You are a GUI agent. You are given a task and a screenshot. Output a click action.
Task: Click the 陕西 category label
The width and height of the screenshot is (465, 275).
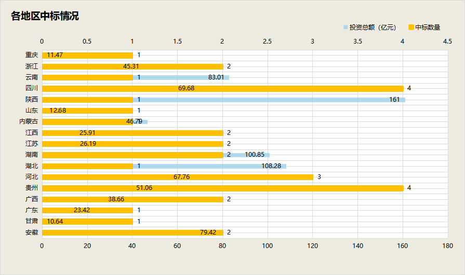tap(32, 100)
